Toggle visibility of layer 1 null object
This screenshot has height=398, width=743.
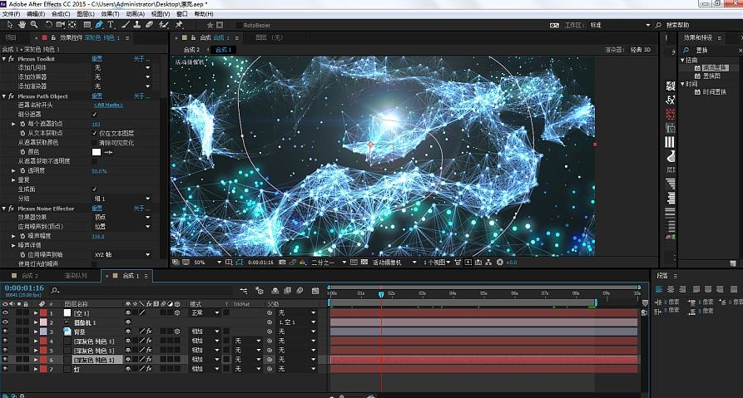coord(5,312)
